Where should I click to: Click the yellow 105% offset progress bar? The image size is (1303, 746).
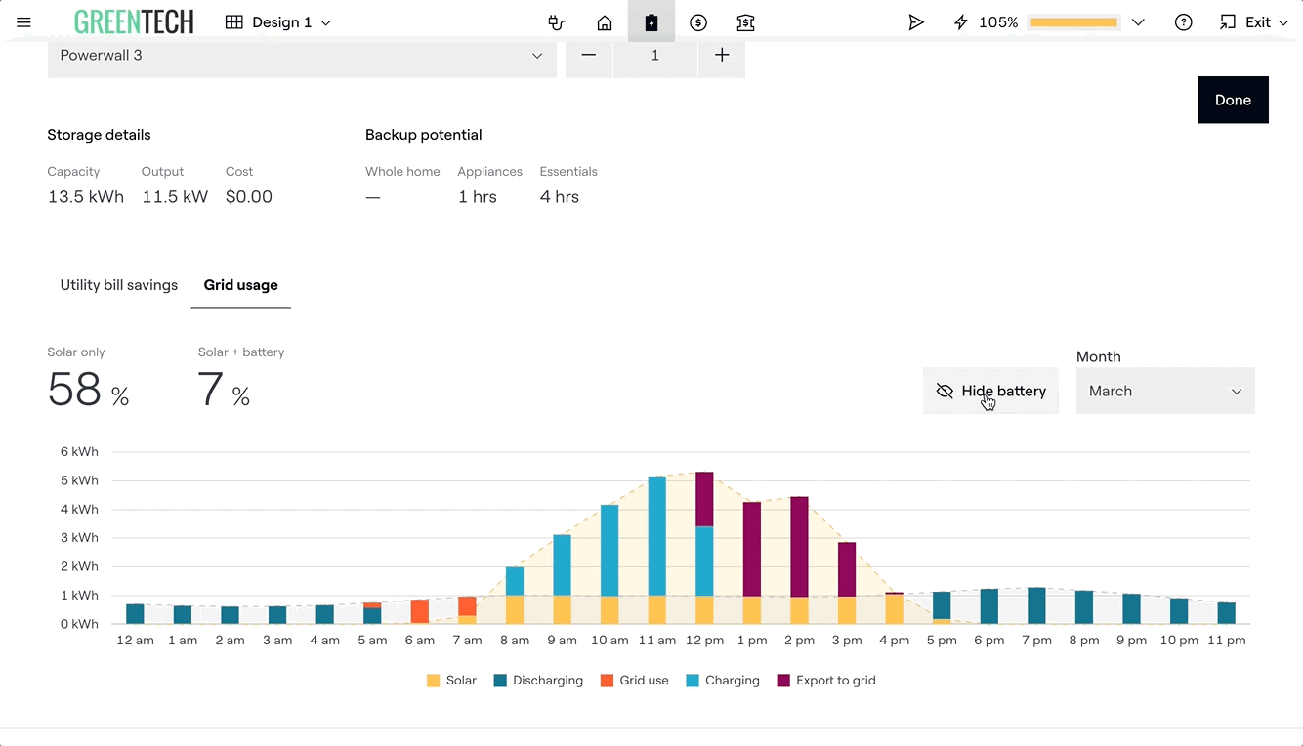click(1073, 22)
